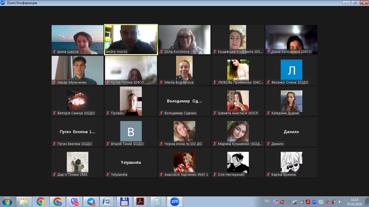Open the Dropbox tray icon
369x207 pixels.
[x=289, y=202]
